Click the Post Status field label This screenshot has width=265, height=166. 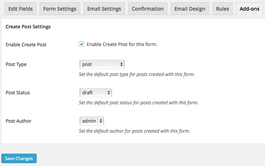point(18,93)
